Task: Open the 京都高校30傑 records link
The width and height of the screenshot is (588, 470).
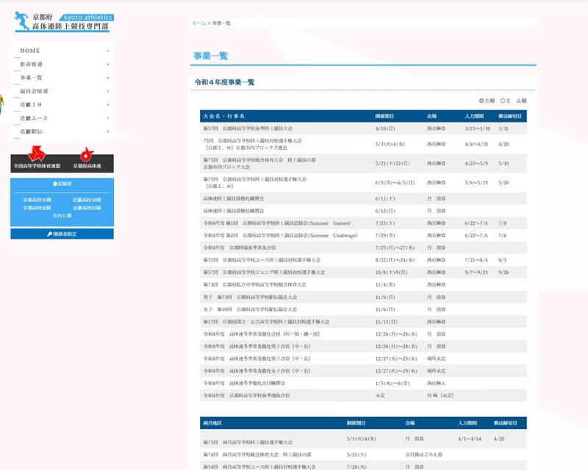Action: pos(37,200)
